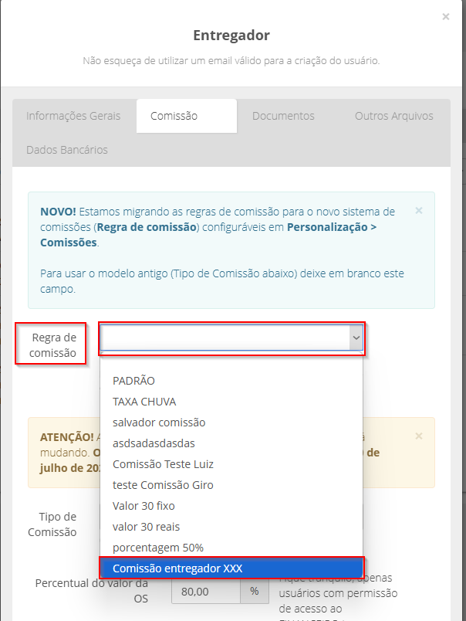Image resolution: width=466 pixels, height=621 pixels.
Task: Expand the Regra de comissão dropdown arrow
Action: click(x=356, y=338)
